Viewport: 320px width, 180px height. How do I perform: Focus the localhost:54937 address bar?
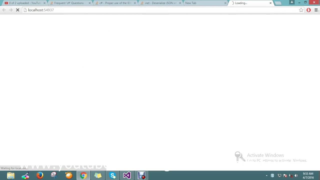[162, 10]
